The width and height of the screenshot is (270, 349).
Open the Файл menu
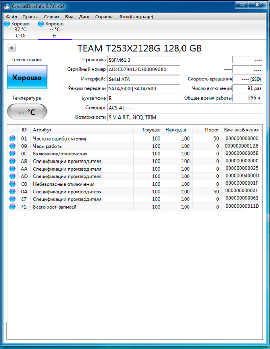(12, 17)
